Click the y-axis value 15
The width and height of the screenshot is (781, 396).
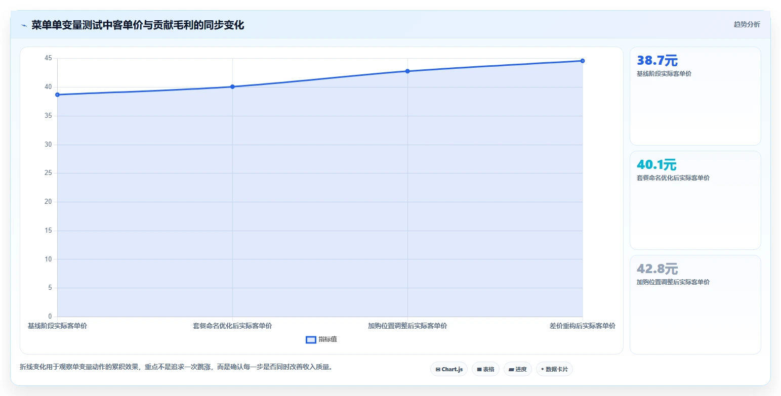pos(48,231)
